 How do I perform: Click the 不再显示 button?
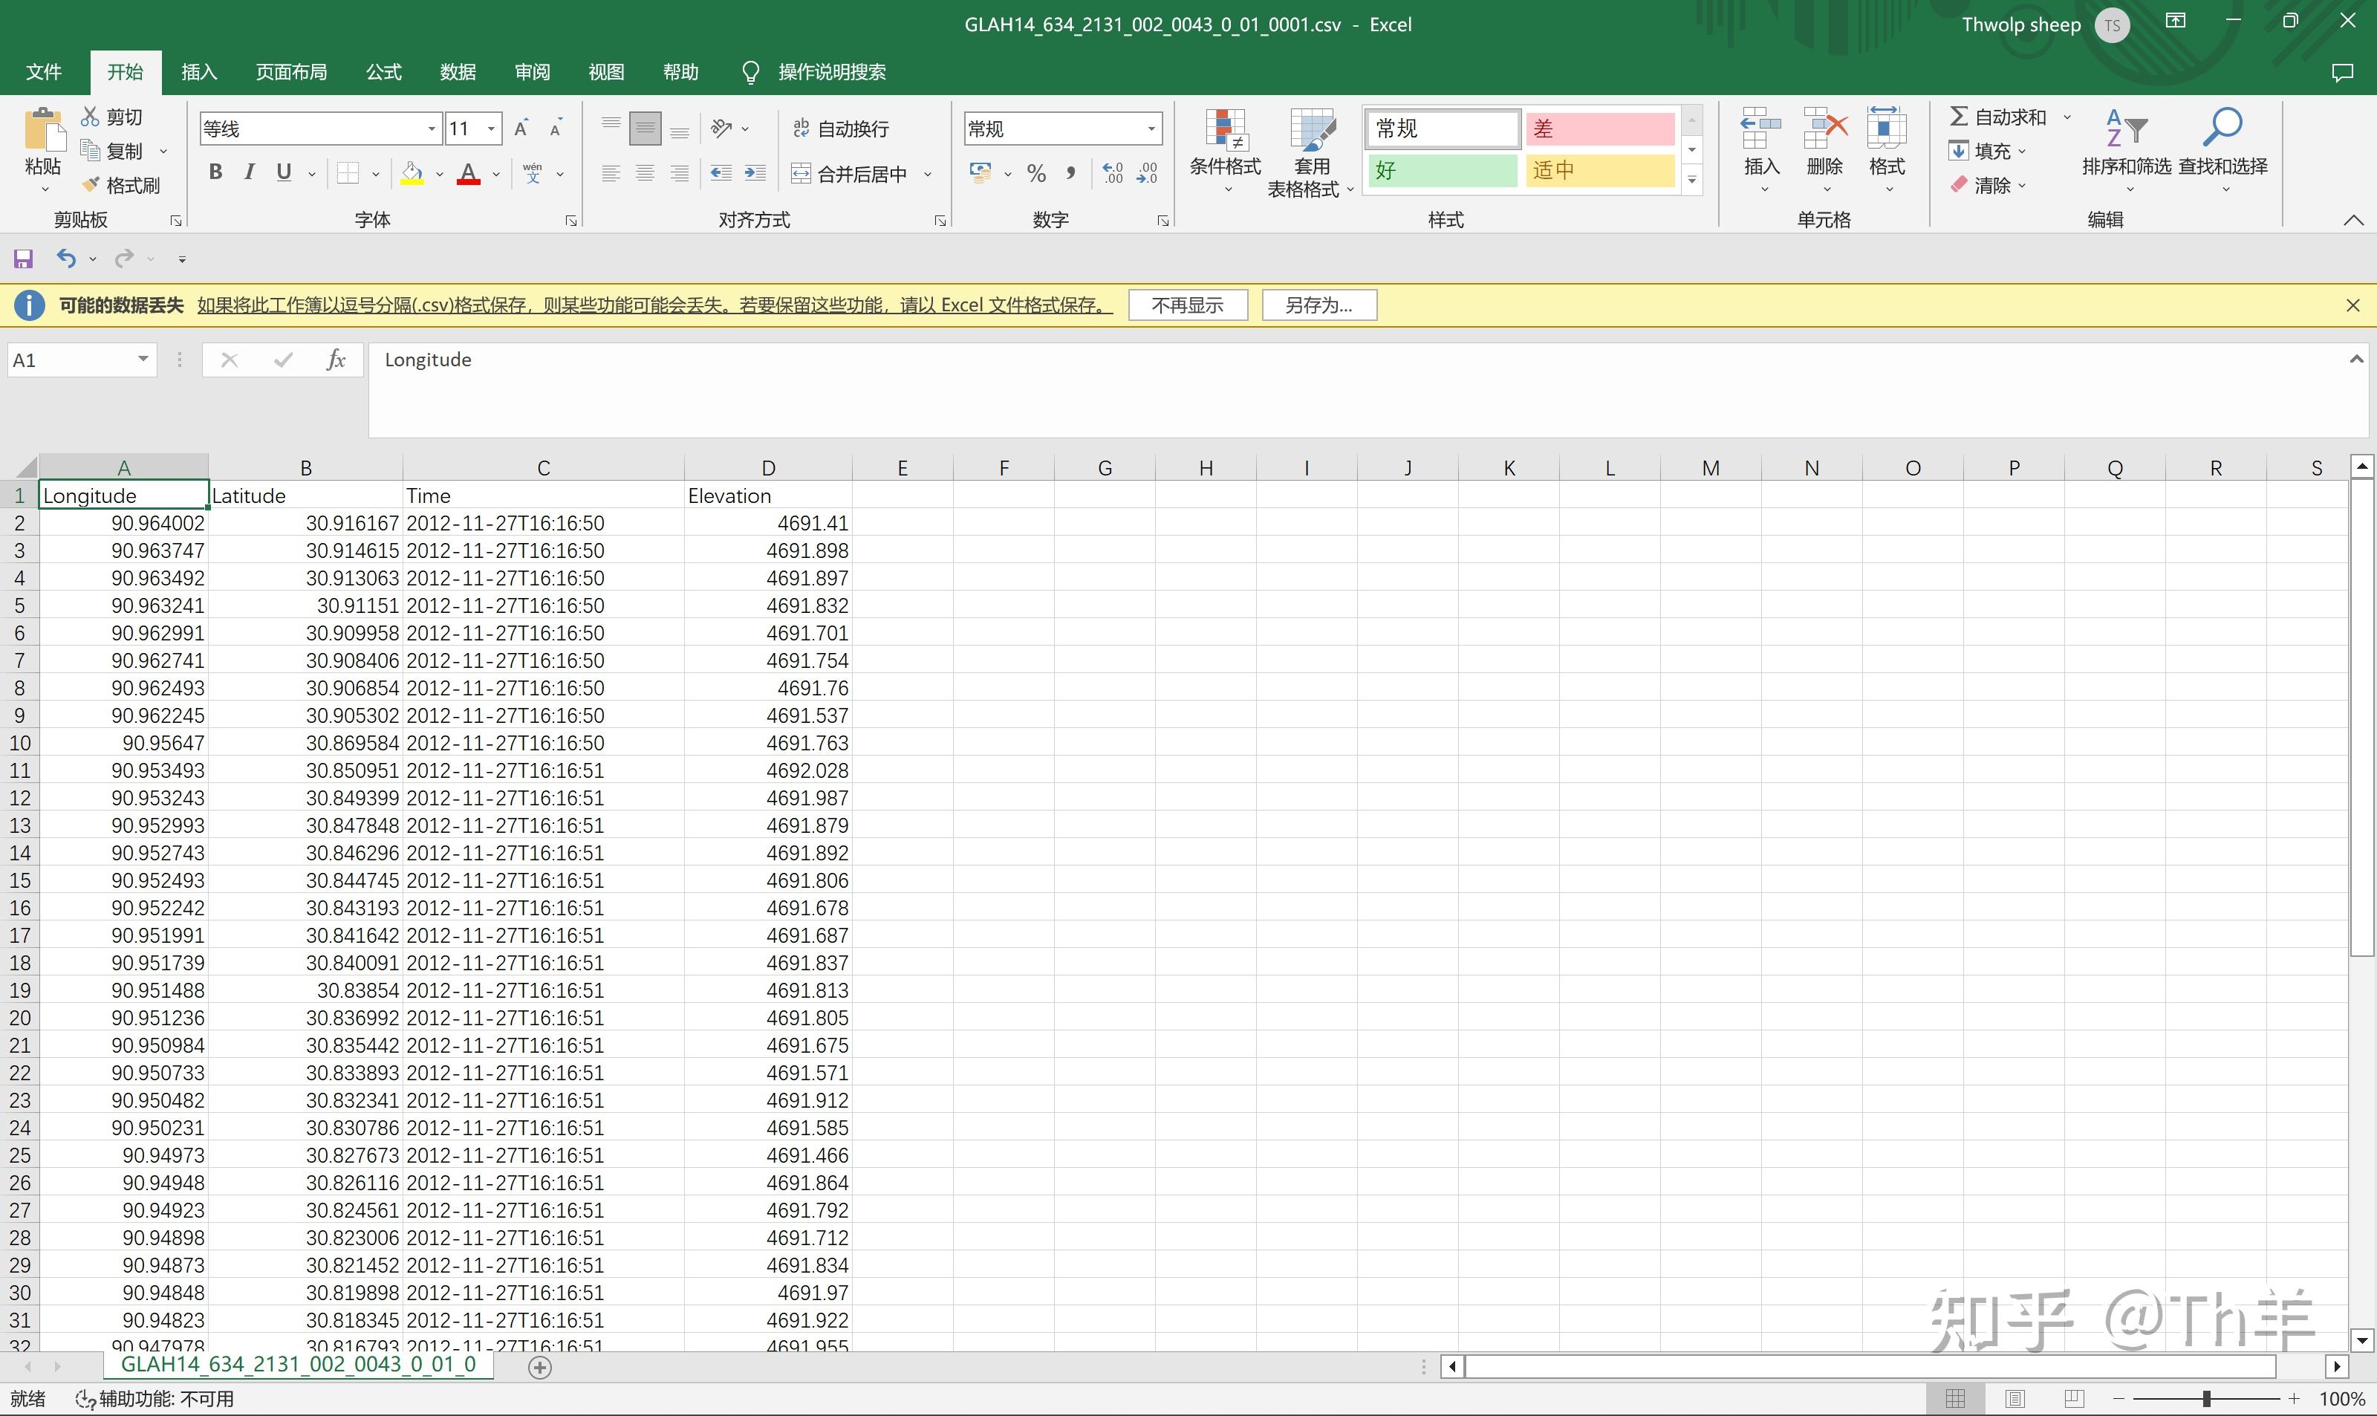pyautogui.click(x=1186, y=305)
